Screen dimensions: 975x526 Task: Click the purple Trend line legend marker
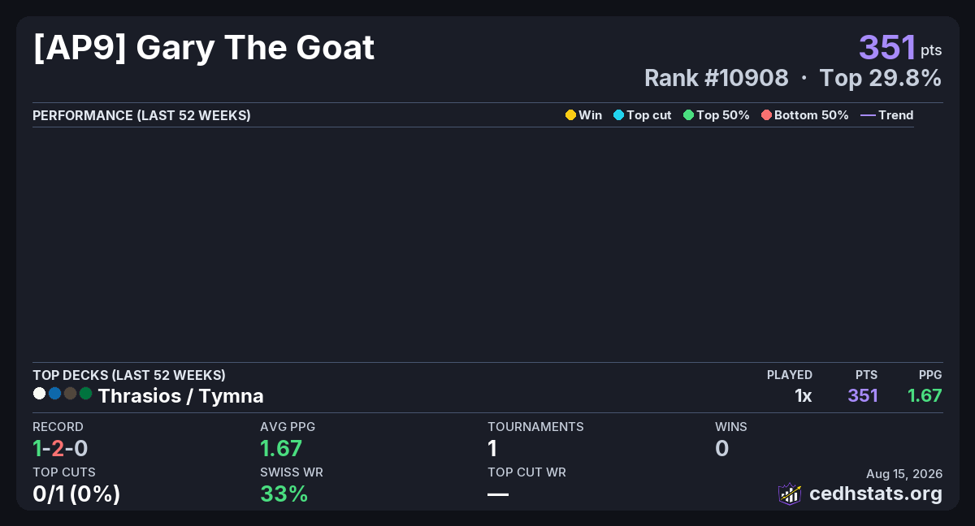[868, 115]
